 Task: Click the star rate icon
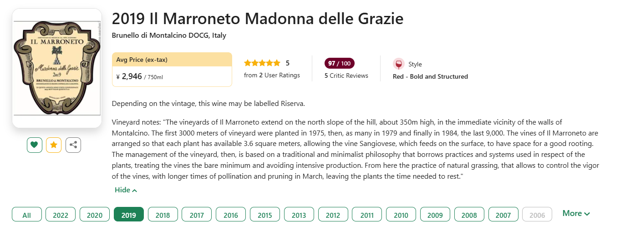54,145
